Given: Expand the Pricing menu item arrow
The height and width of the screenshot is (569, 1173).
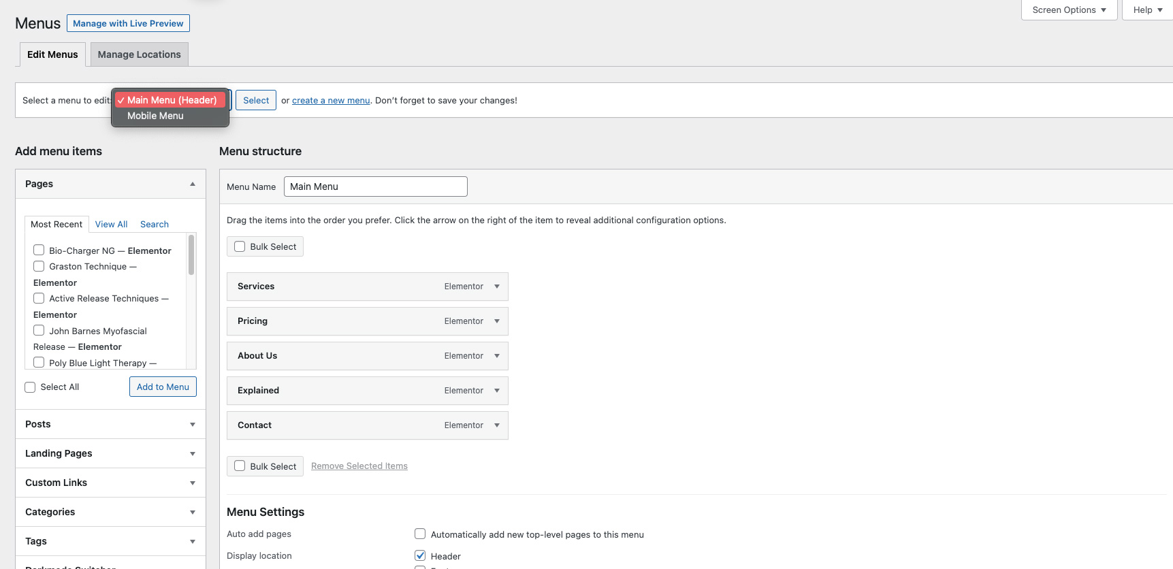Looking at the screenshot, I should (x=497, y=321).
